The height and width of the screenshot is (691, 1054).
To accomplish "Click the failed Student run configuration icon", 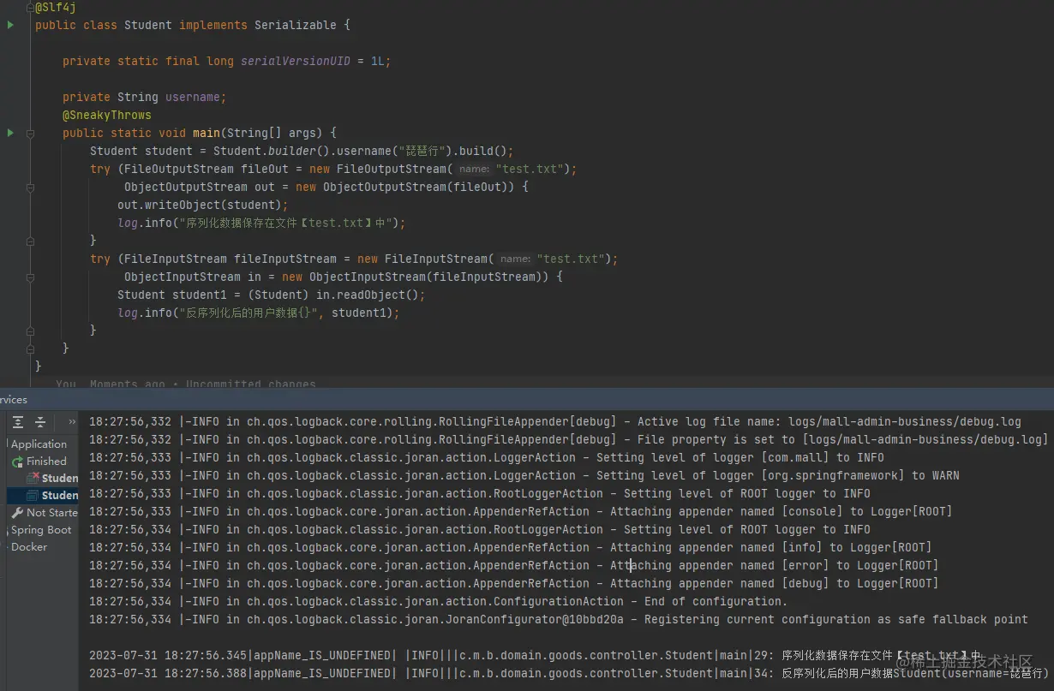I will pos(33,478).
